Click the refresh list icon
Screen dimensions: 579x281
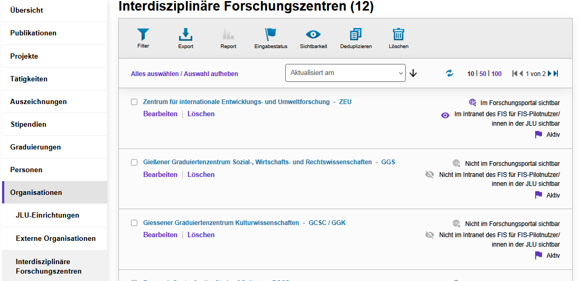(x=450, y=73)
